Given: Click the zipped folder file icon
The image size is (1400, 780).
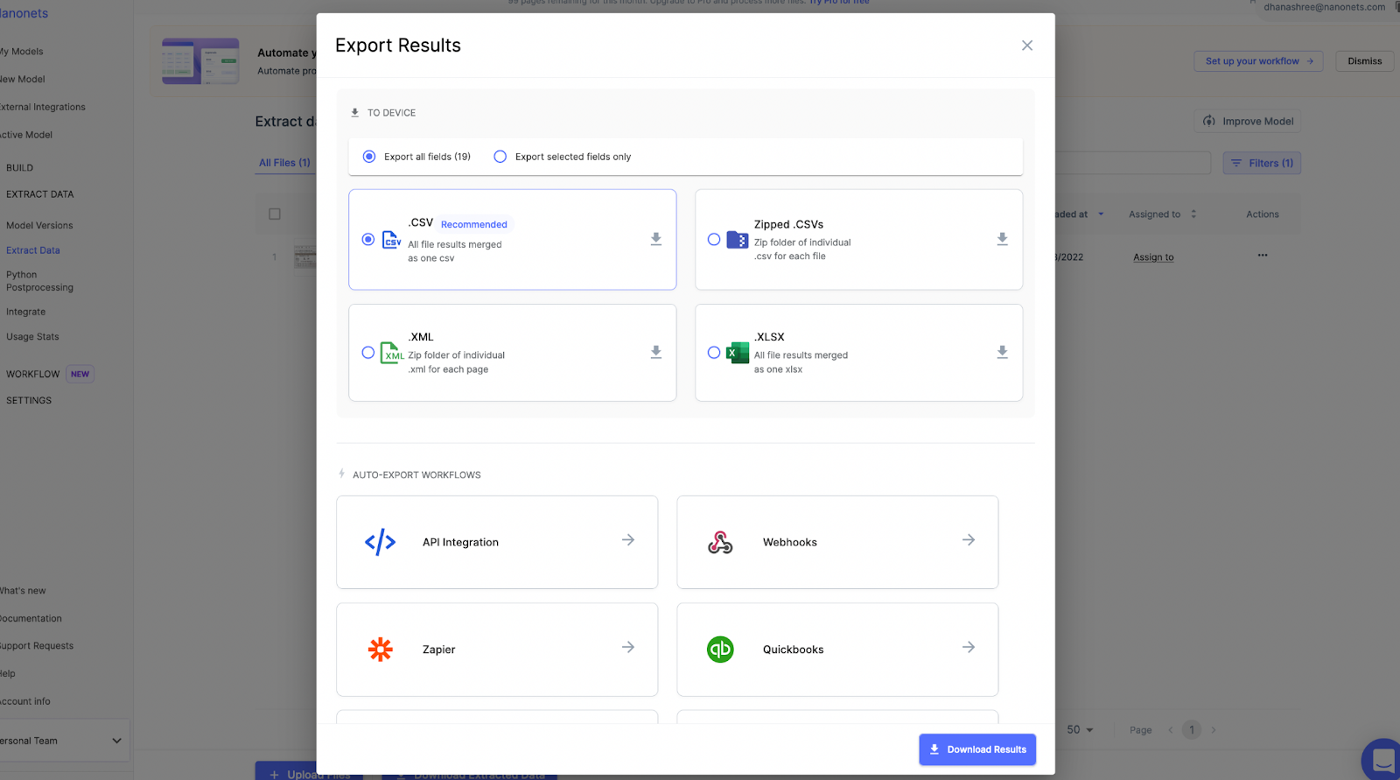Looking at the screenshot, I should [x=738, y=239].
